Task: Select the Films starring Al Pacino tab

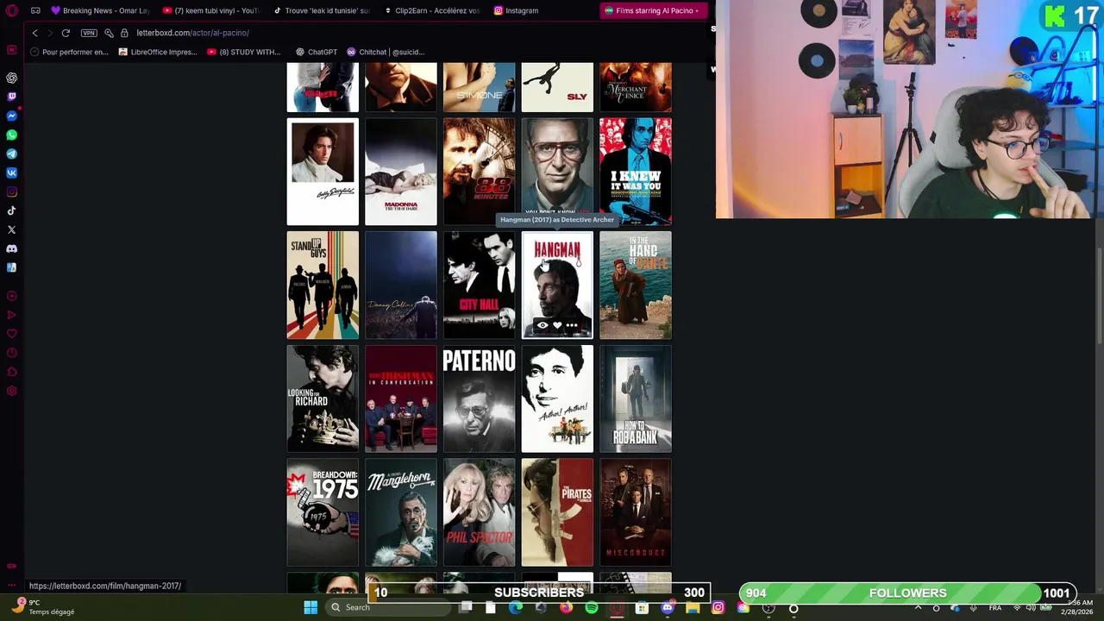Action: [x=655, y=10]
